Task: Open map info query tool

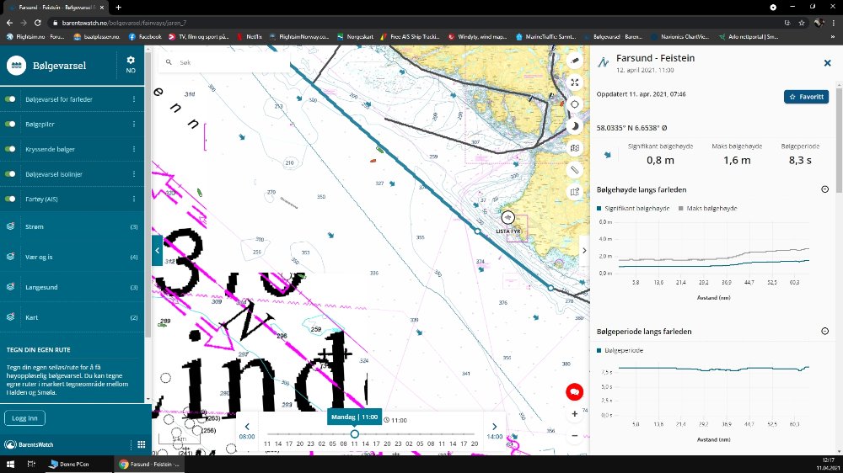Action: point(575,192)
